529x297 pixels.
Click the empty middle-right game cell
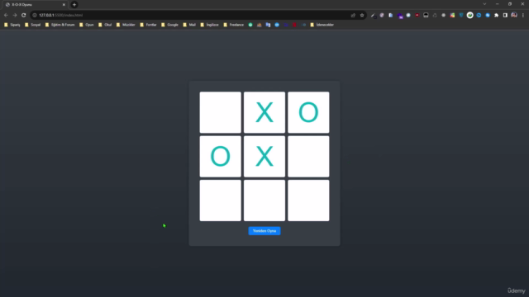coord(308,157)
